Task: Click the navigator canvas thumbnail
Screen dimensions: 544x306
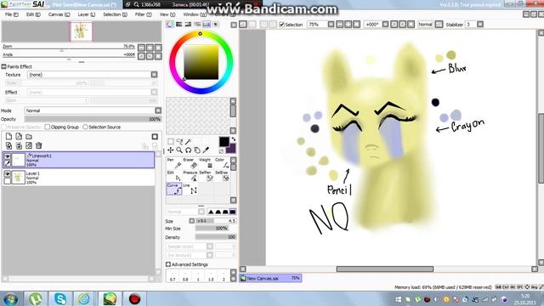Action: coord(82,31)
